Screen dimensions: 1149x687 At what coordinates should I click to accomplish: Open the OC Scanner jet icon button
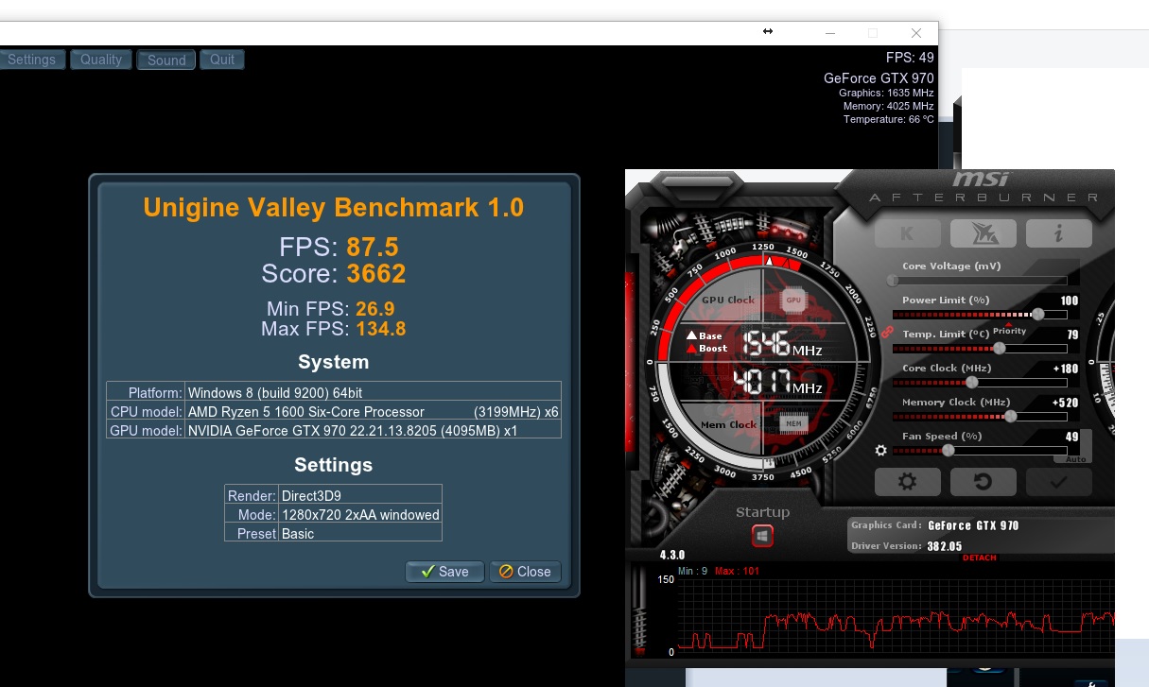tap(983, 232)
